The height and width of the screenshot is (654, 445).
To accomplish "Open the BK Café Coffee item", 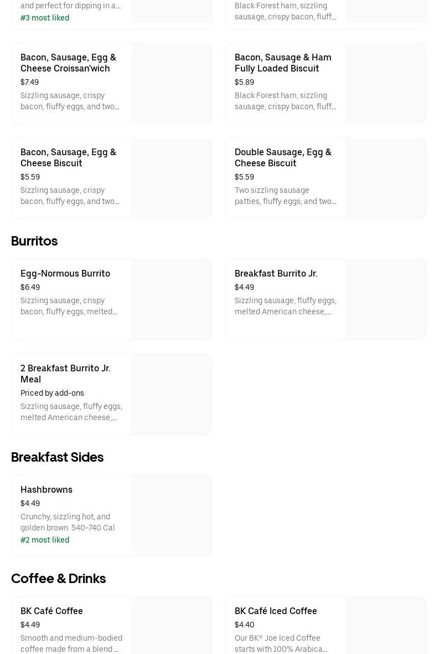I will [51, 611].
